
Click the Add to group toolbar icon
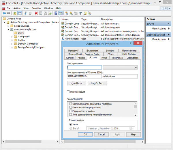[89, 13]
